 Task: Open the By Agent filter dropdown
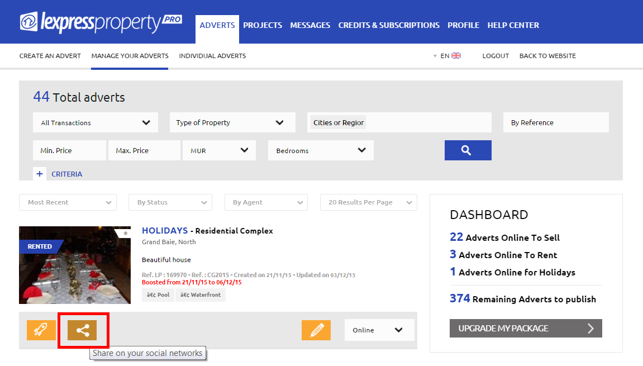(x=266, y=202)
